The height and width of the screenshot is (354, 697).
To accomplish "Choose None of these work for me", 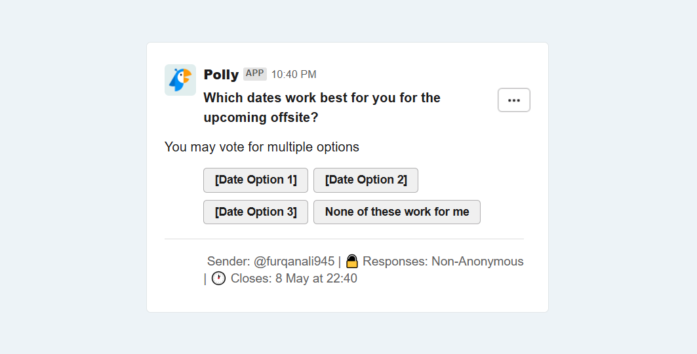I will [397, 212].
